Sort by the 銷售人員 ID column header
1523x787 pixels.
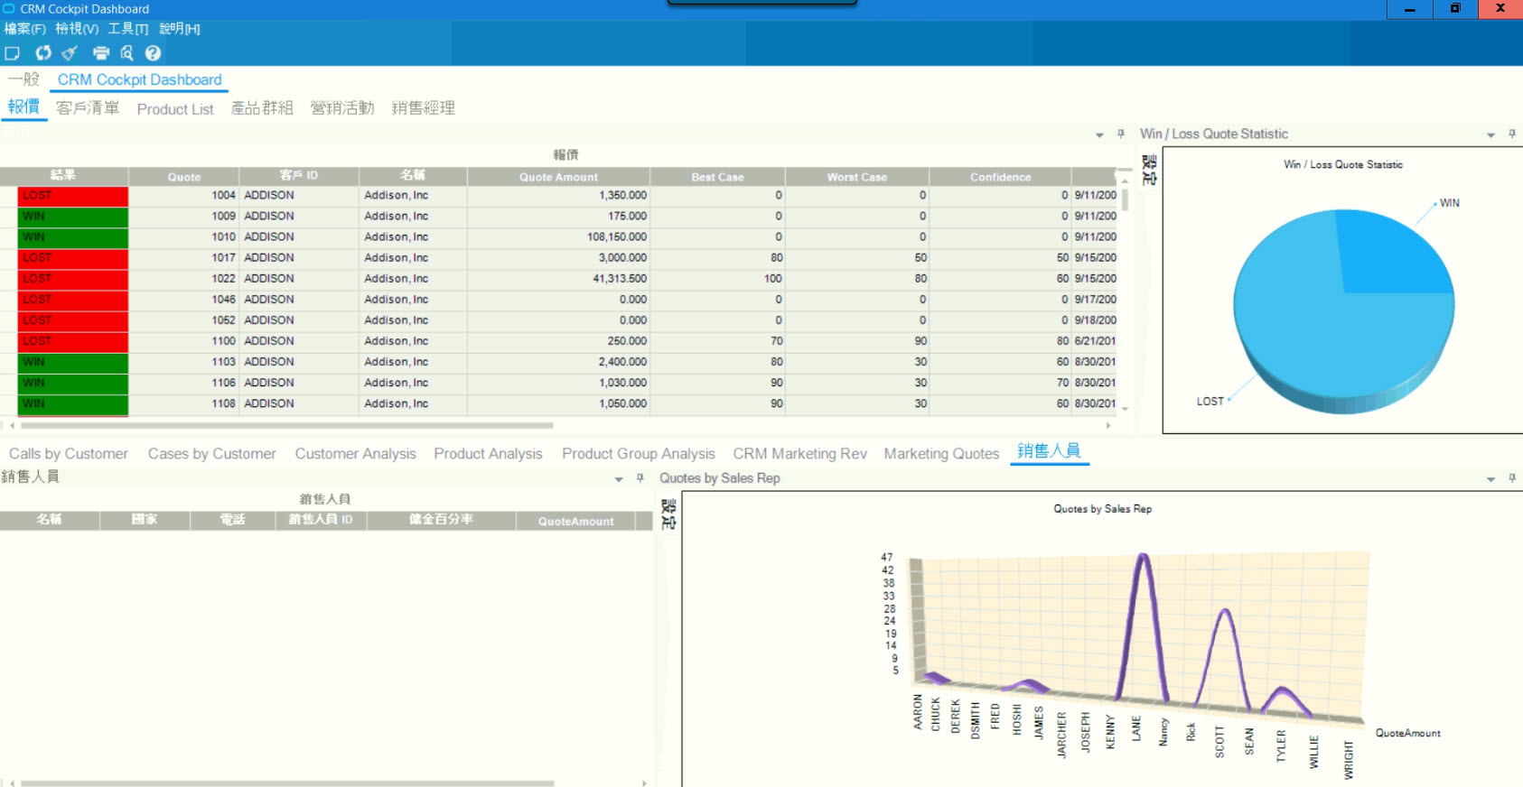(321, 521)
